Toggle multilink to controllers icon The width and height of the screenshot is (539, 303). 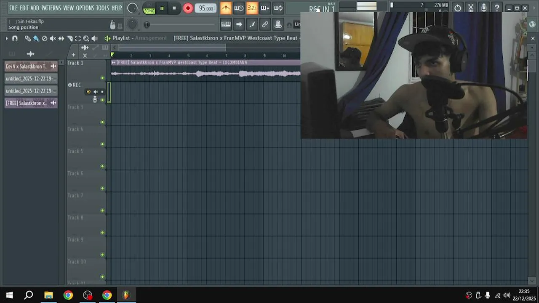tap(265, 24)
